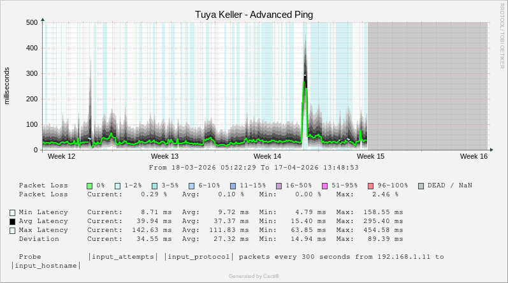Screen dimensions: 508x283
Task: Toggle the black Avg Latency legend box
Action: pyautogui.click(x=13, y=221)
